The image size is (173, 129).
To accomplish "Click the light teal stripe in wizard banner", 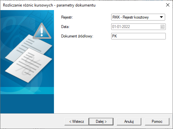I will [x=27, y=91].
